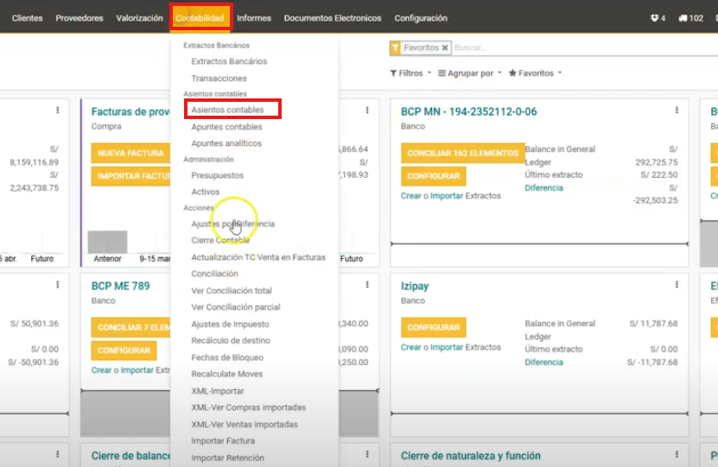Expand the Agrupar por dropdown
The width and height of the screenshot is (718, 467).
tap(469, 73)
